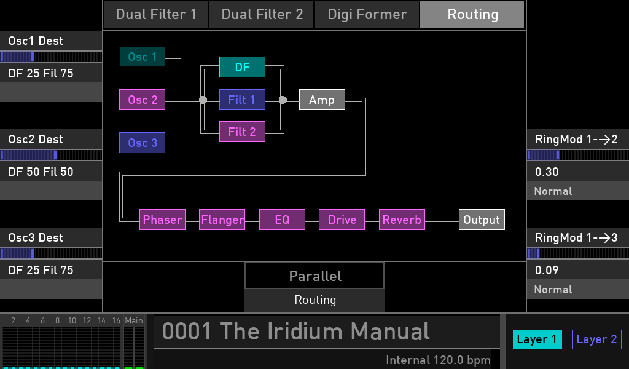This screenshot has height=369, width=629.
Task: Open the Flanger effect block
Action: (x=222, y=220)
